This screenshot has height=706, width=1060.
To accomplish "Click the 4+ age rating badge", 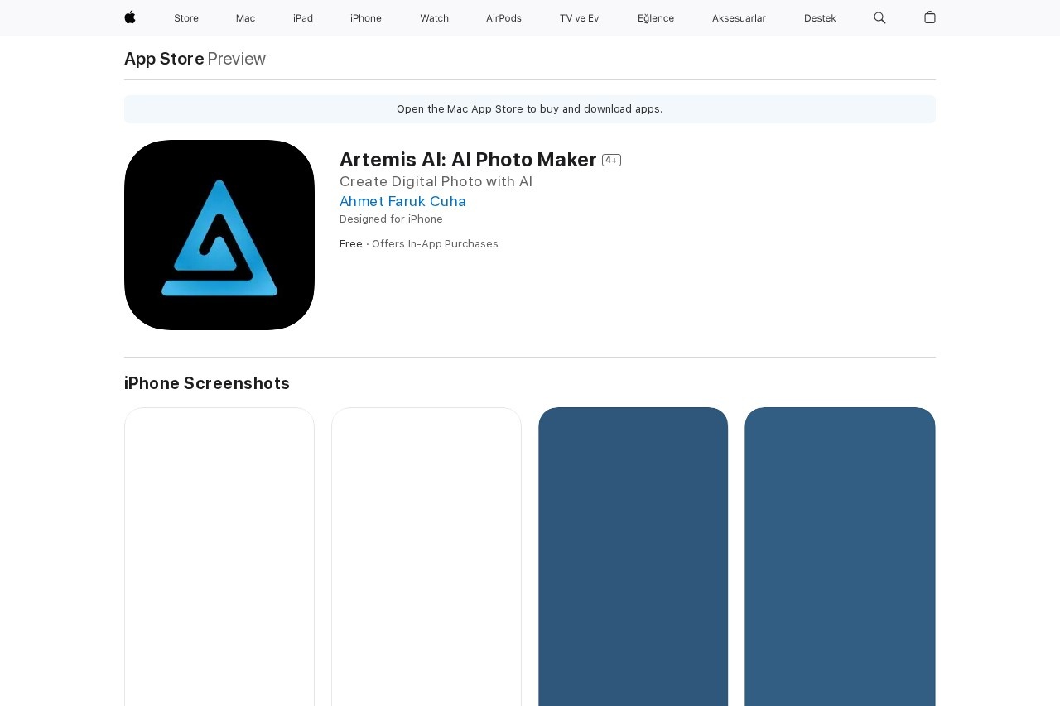I will 611,161.
